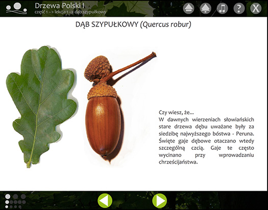The height and width of the screenshot is (210, 268).
Task: Click the text 'Czy wiesz, że...'
Action: click(x=176, y=113)
